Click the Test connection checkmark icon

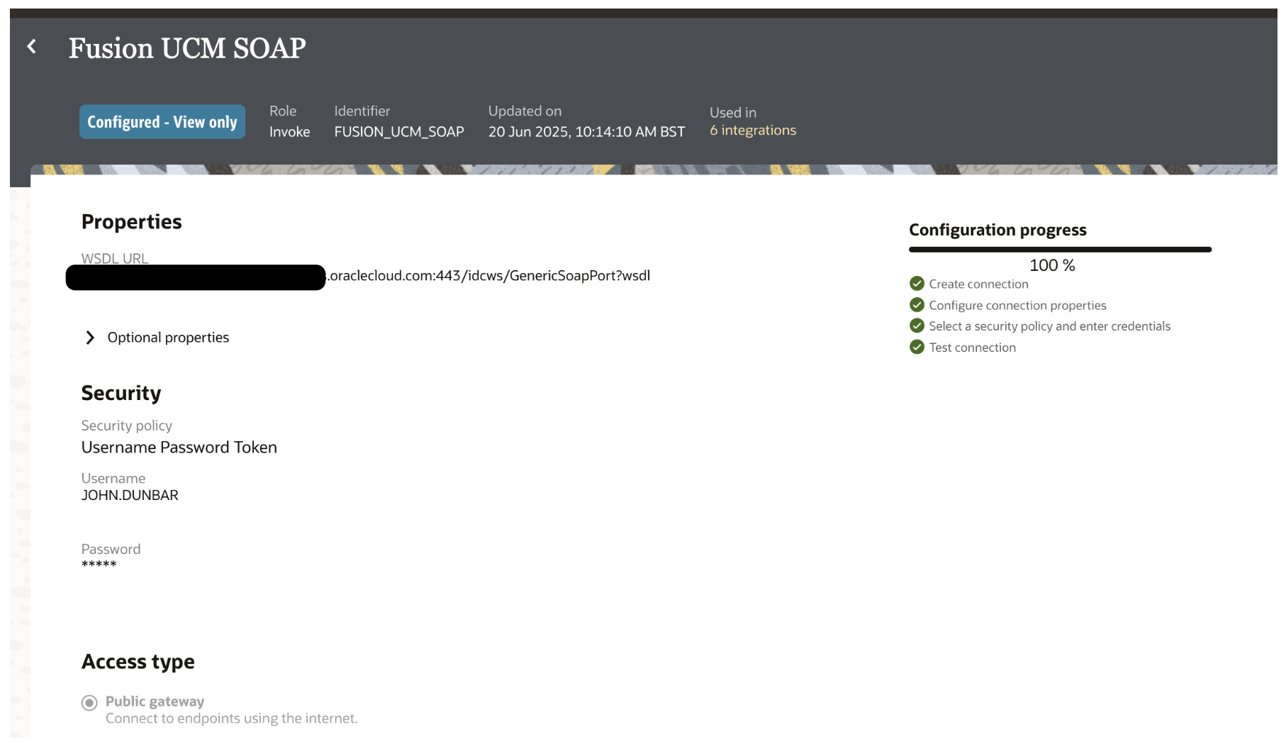click(x=917, y=347)
